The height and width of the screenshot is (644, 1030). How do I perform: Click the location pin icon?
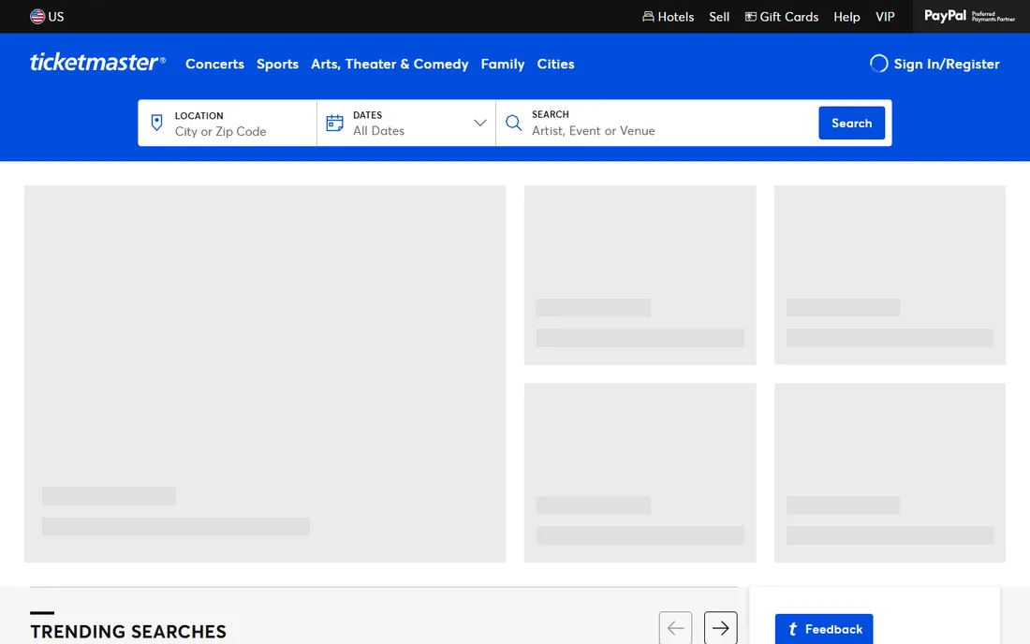(x=156, y=123)
